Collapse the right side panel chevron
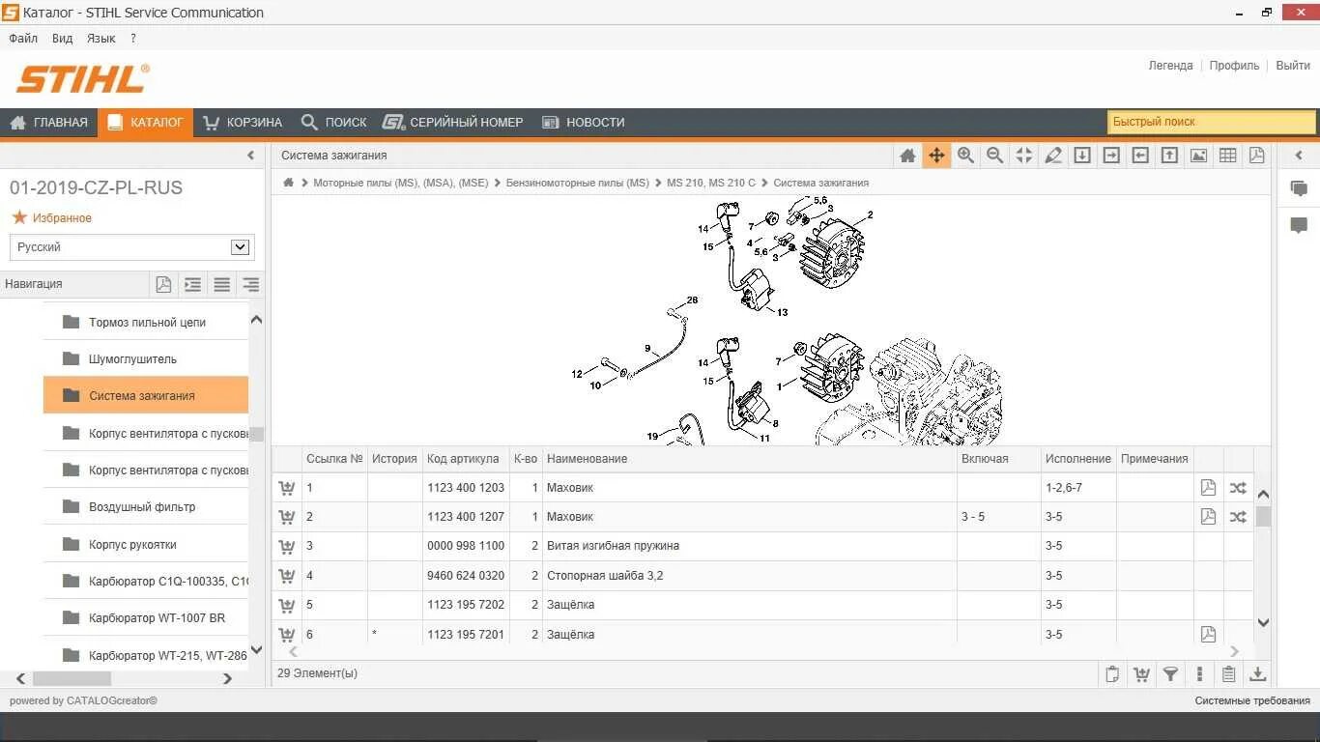1320x742 pixels. [x=1299, y=156]
